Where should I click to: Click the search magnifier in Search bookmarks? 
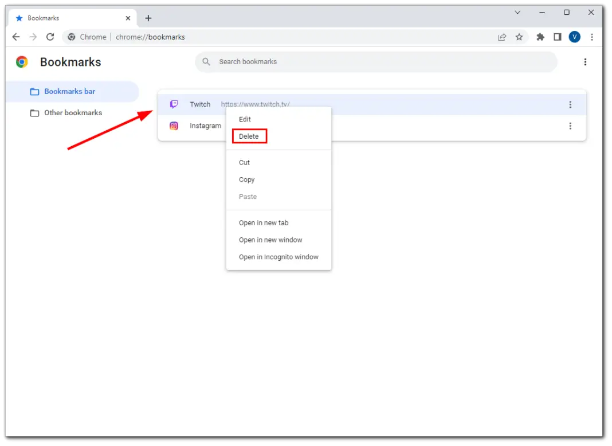coord(206,61)
